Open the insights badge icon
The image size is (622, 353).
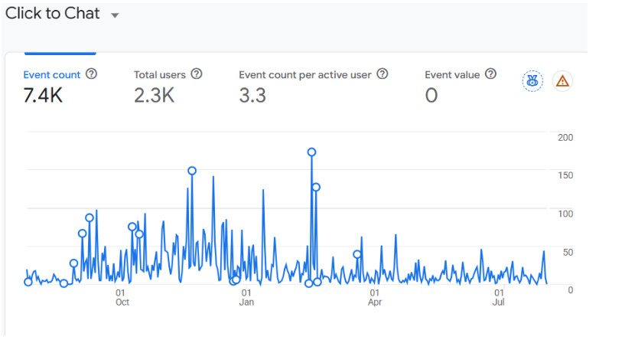(x=532, y=81)
